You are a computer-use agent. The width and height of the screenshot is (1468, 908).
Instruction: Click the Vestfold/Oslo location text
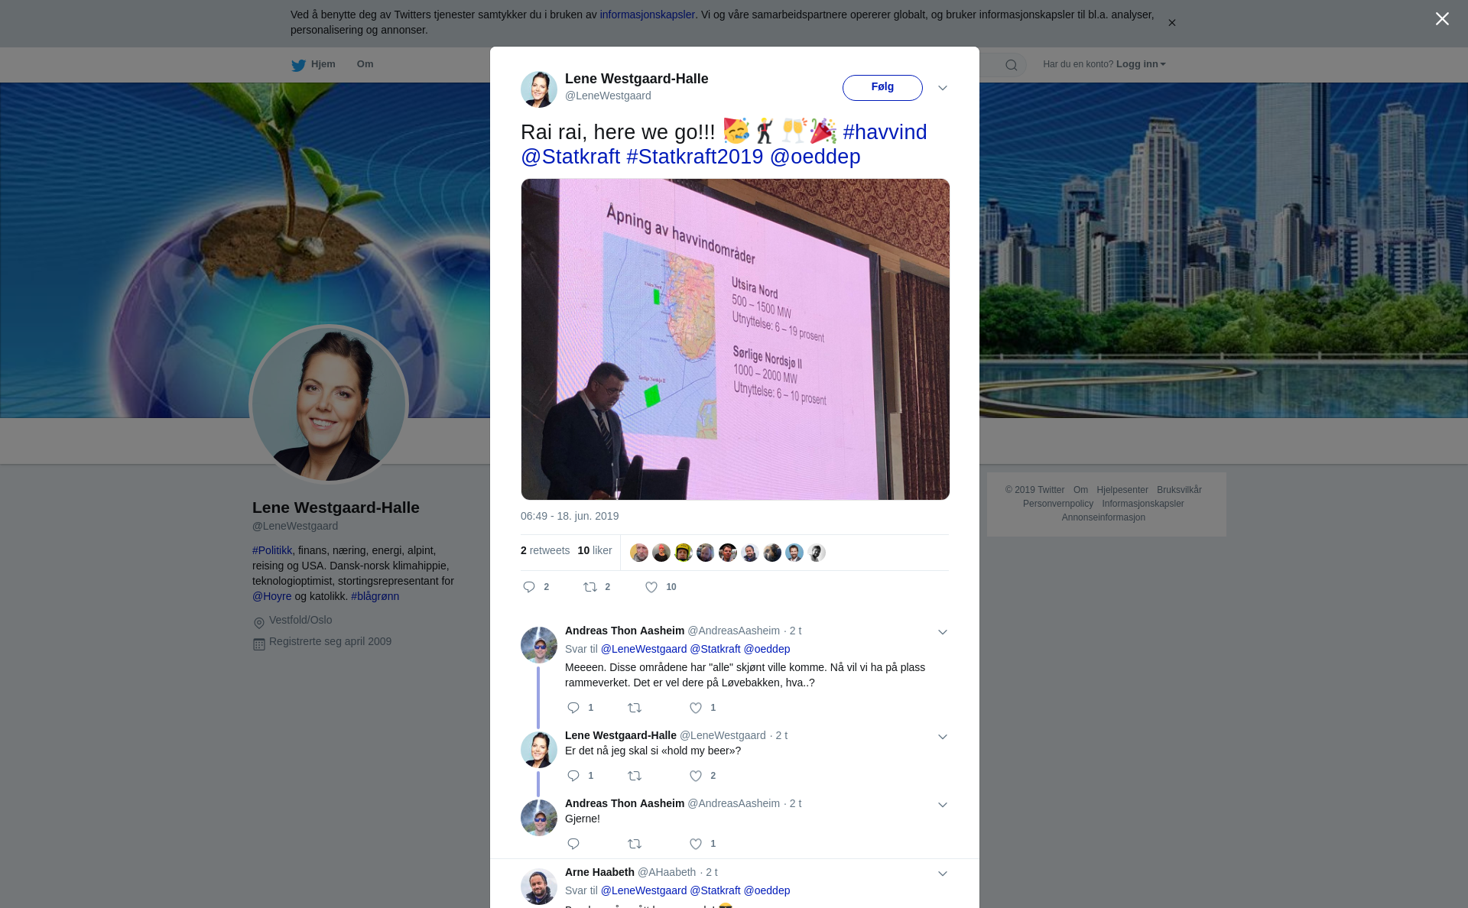tap(300, 620)
